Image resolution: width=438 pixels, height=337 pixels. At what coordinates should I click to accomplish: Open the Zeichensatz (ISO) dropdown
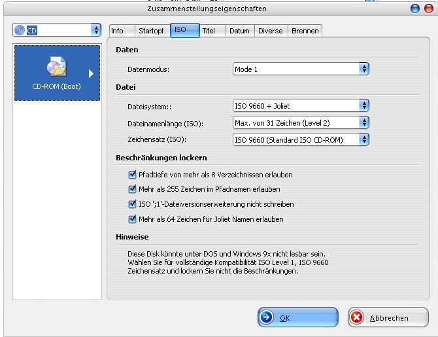coord(301,139)
